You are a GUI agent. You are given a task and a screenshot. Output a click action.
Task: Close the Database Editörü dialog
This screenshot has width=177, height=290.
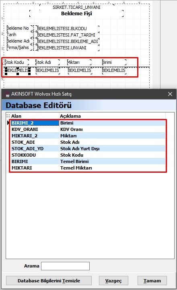(x=170, y=94)
